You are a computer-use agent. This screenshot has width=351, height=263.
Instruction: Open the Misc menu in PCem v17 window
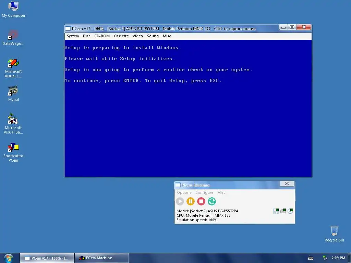click(x=167, y=36)
